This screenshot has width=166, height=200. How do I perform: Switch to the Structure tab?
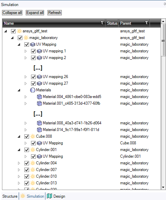click(x=10, y=196)
